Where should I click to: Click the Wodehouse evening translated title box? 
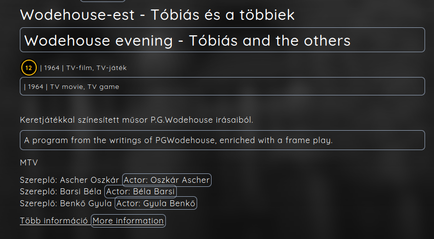click(x=222, y=40)
